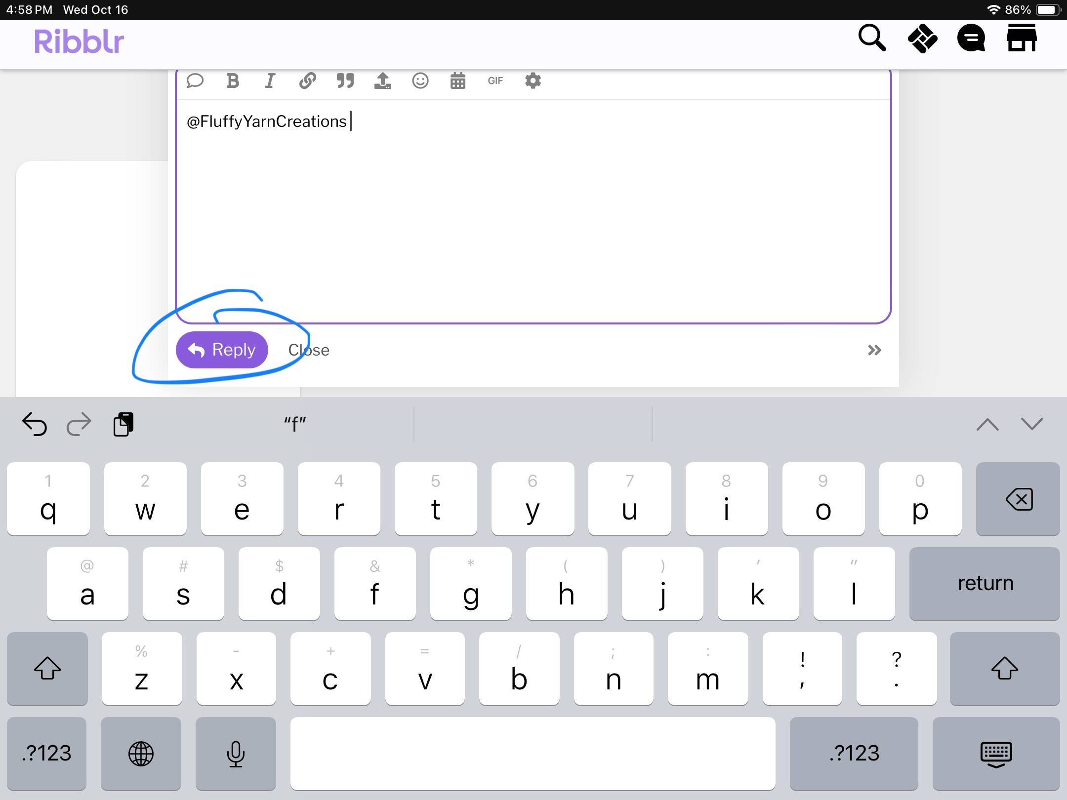Viewport: 1067px width, 800px height.
Task: Apply Italic formatting in the editor toolbar
Action: coord(270,80)
